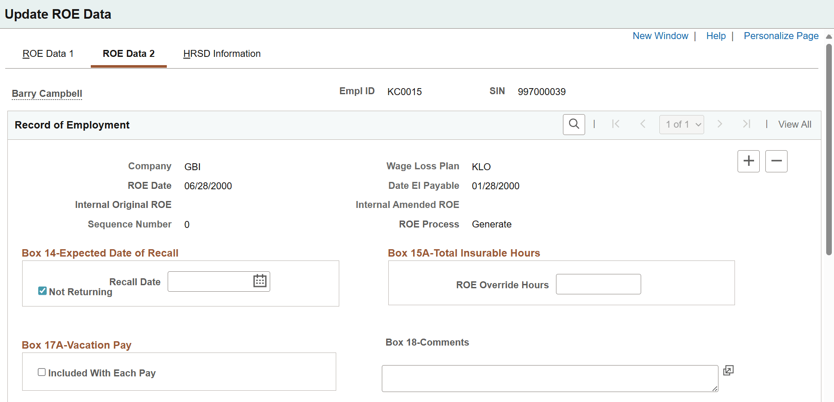Open the HRSD Information tab
Screen dimensions: 834x402
[x=222, y=54]
